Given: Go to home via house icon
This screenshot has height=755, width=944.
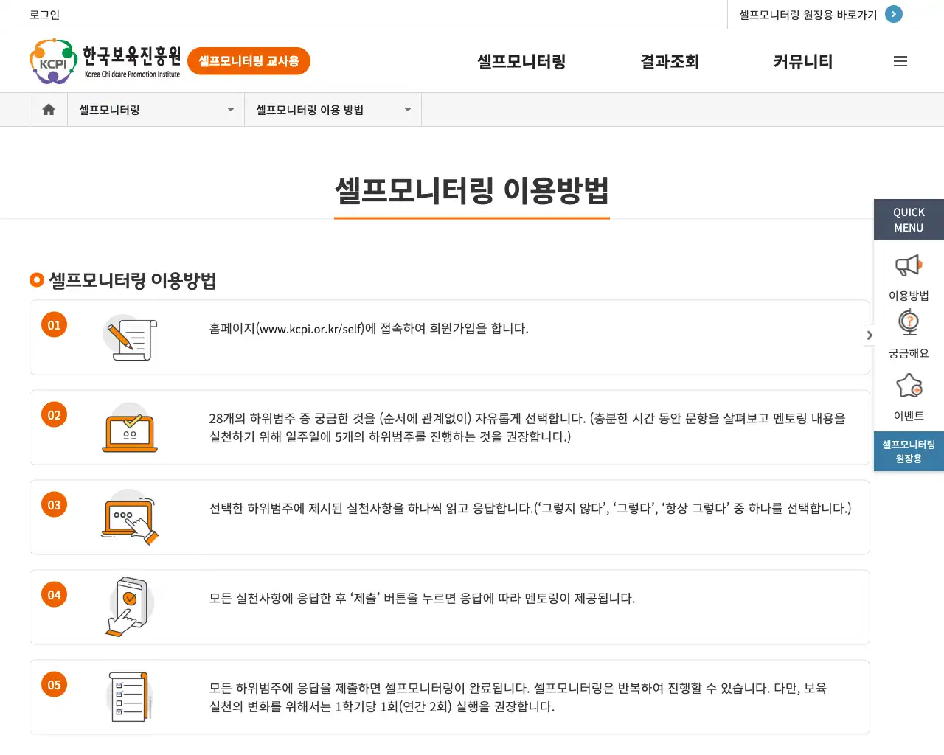Looking at the screenshot, I should click(x=49, y=110).
